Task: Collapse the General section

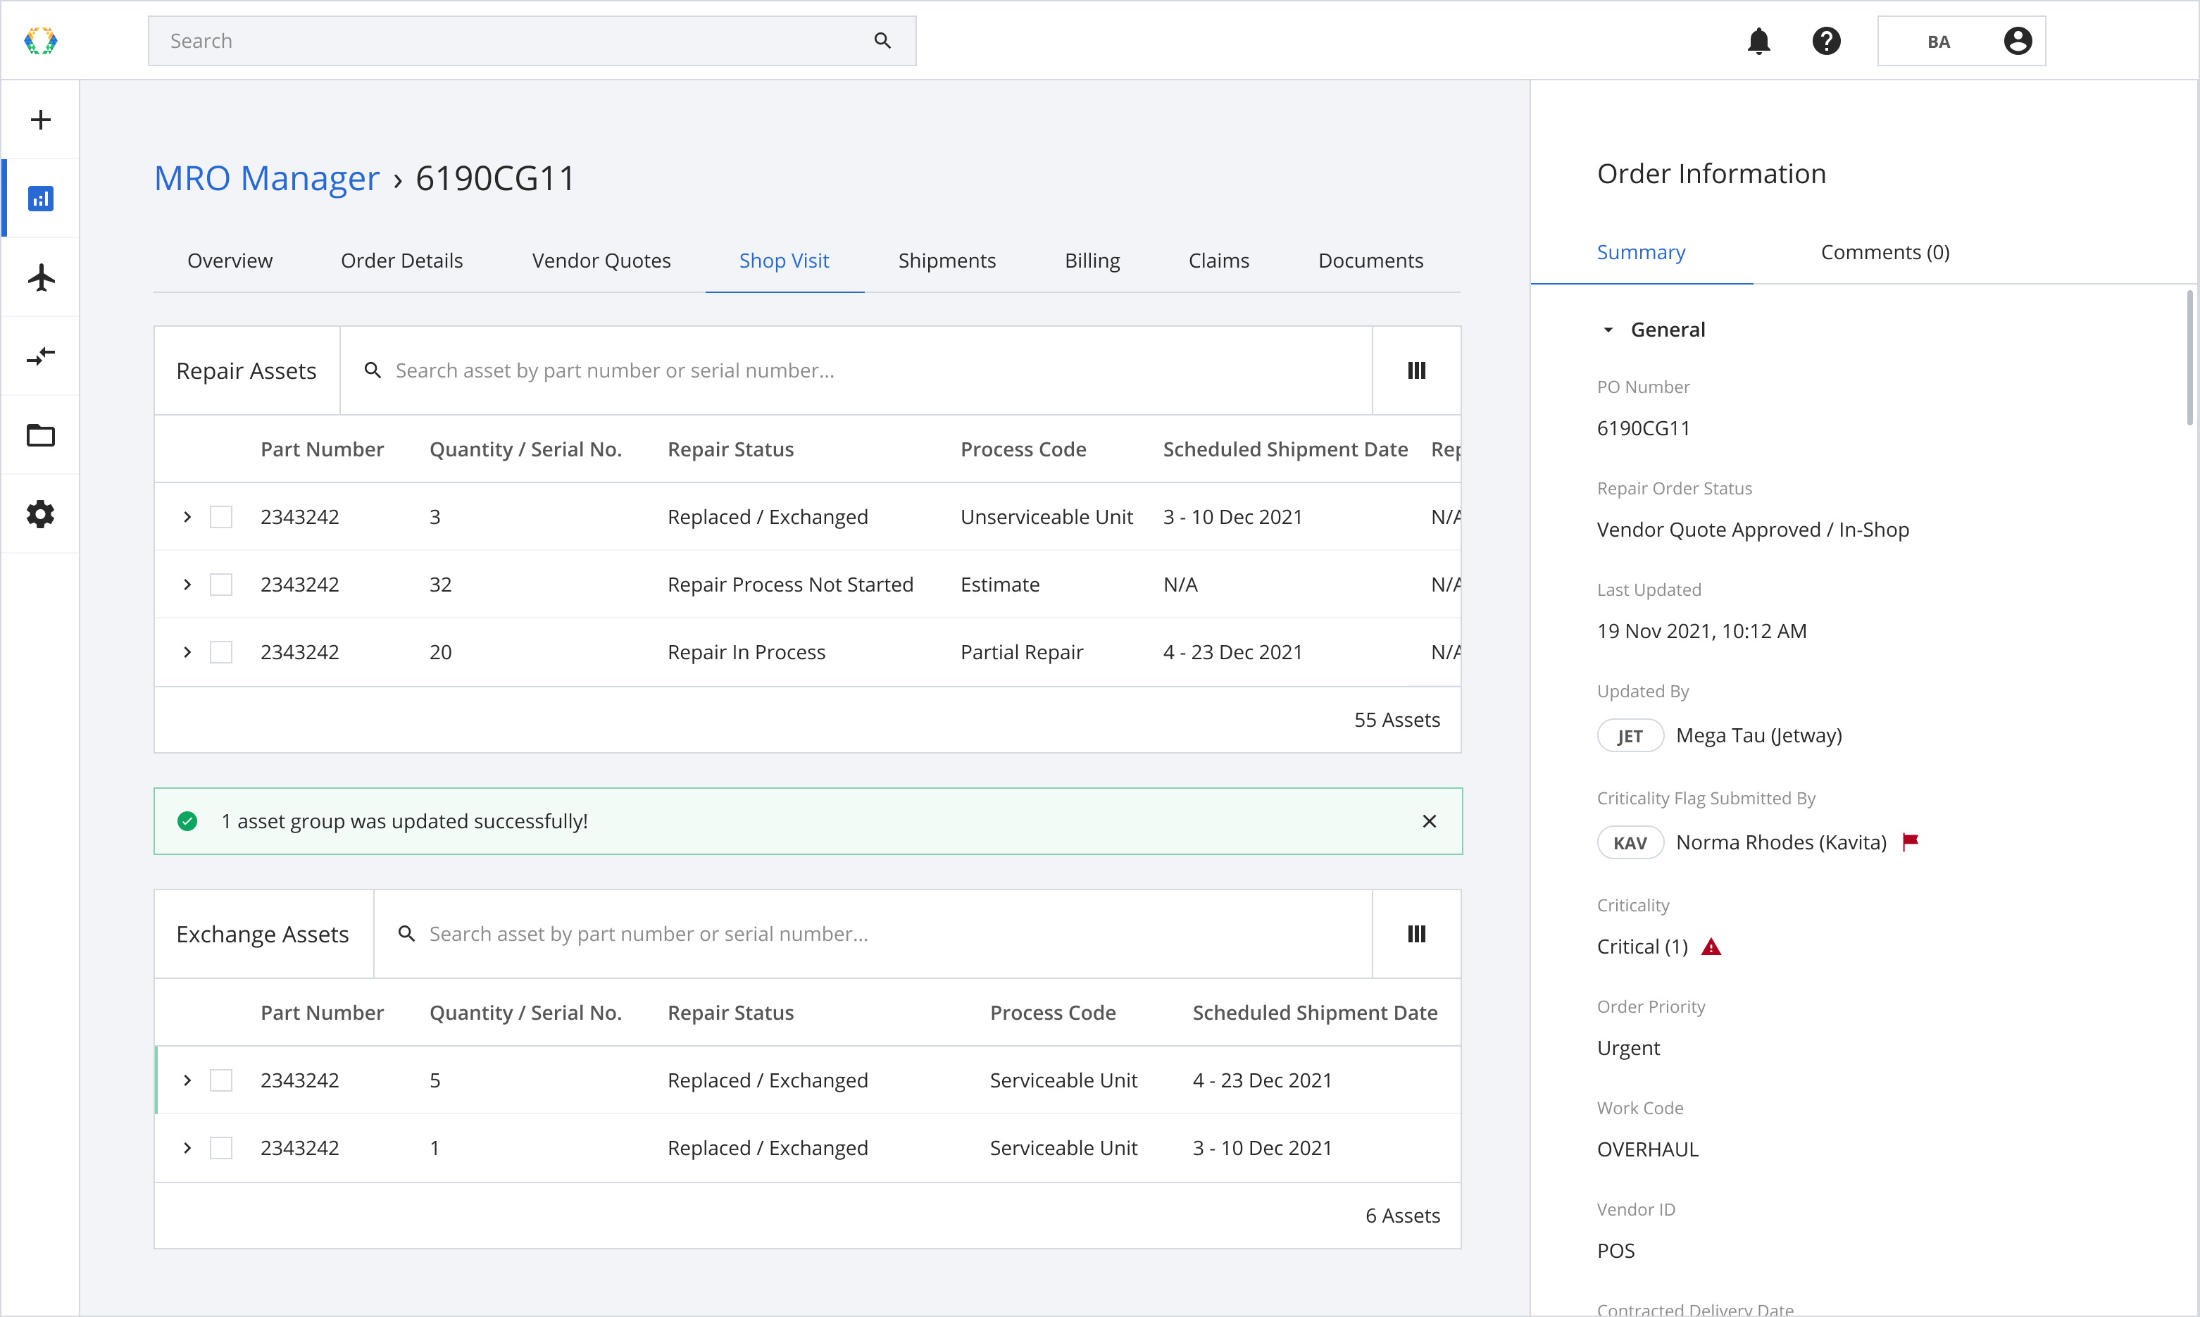Action: click(x=1607, y=330)
